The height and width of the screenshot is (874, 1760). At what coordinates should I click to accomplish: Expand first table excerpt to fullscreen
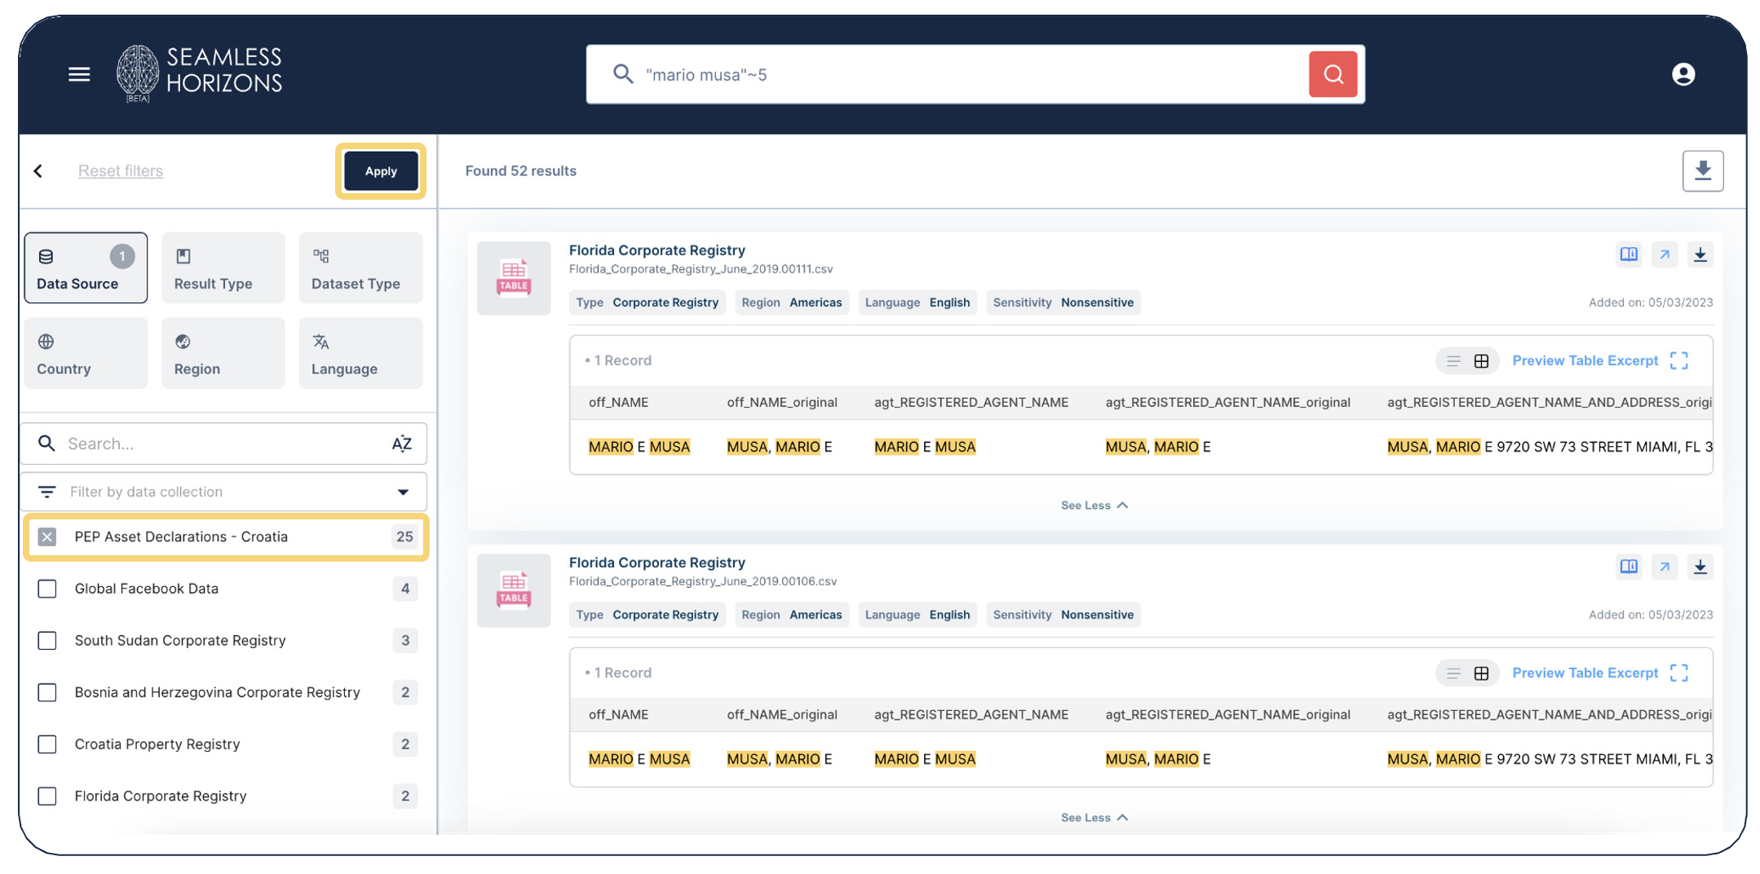pos(1678,360)
